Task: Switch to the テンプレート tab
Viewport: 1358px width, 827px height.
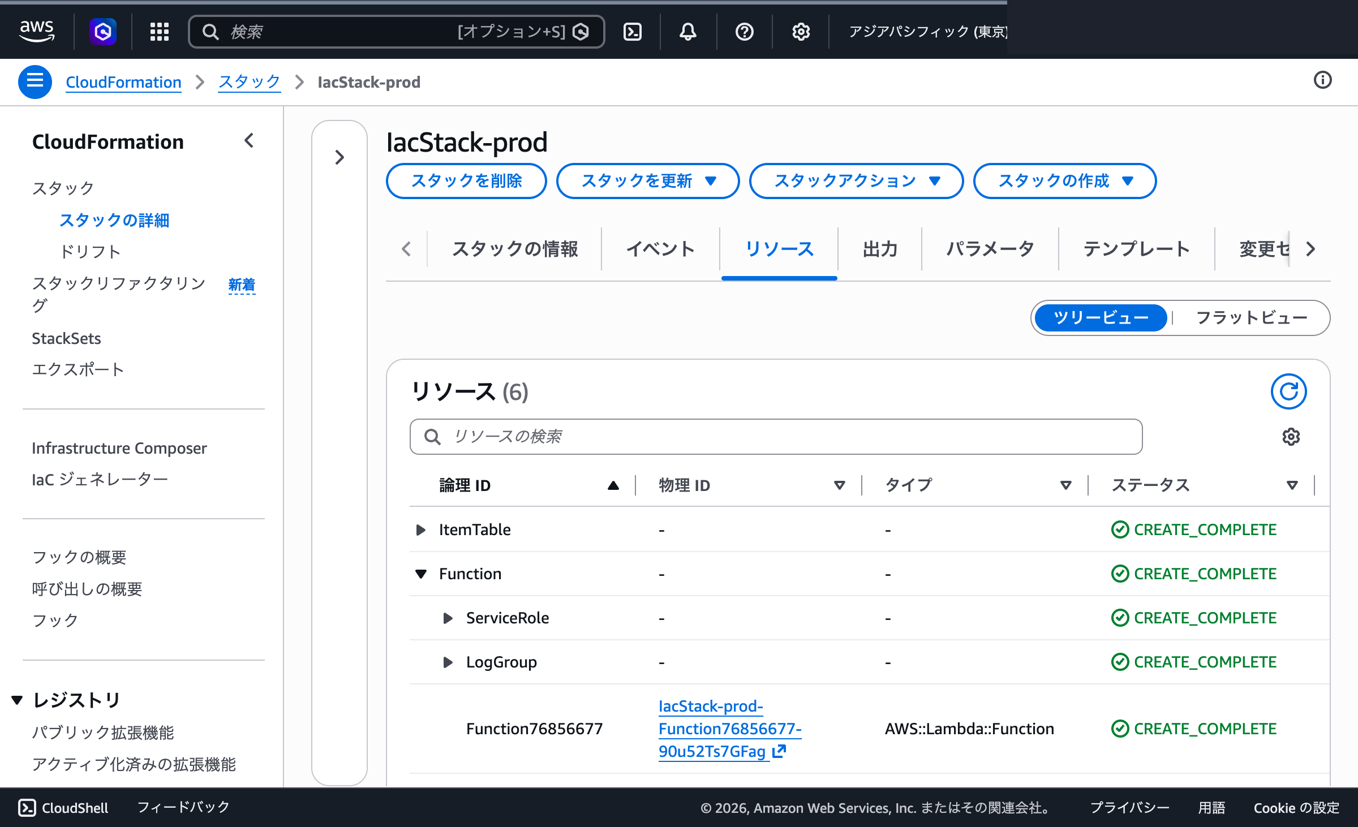Action: point(1136,249)
